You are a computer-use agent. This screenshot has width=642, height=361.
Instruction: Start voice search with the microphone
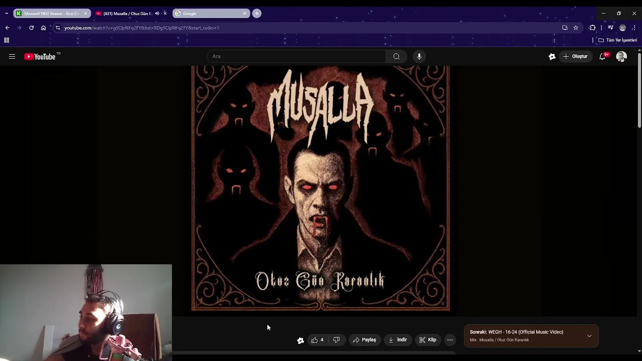[x=419, y=57]
